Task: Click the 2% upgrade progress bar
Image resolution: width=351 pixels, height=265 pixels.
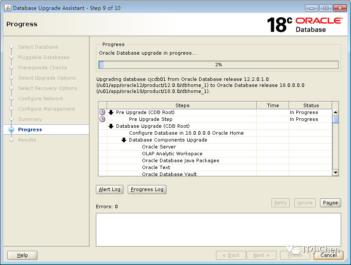Action: tap(219, 65)
